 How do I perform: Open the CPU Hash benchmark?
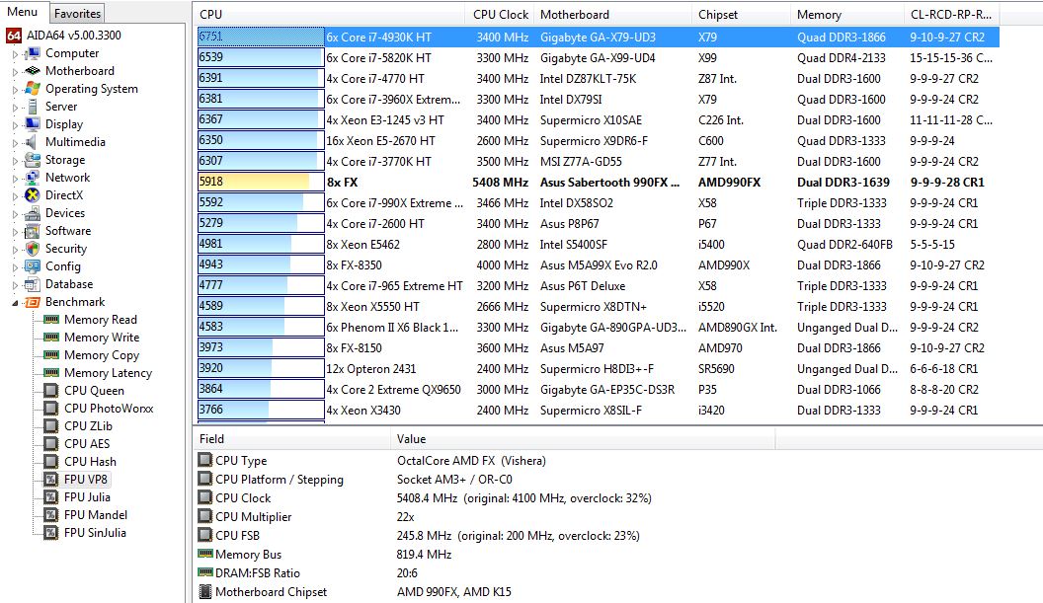pyautogui.click(x=90, y=462)
